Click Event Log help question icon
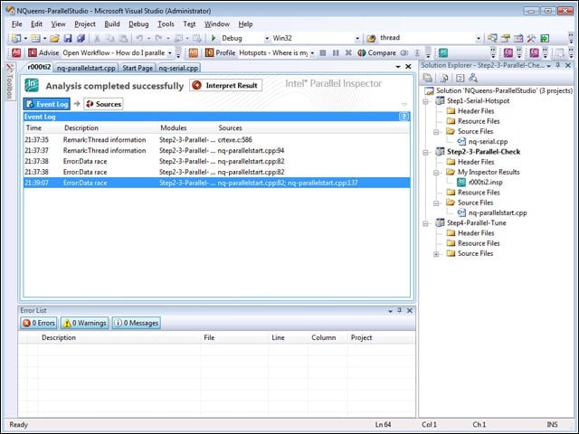This screenshot has height=434, width=579. (404, 117)
